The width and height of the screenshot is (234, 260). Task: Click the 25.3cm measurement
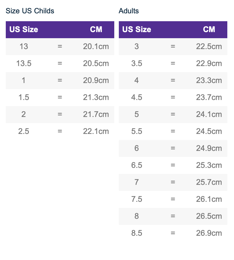point(209,165)
